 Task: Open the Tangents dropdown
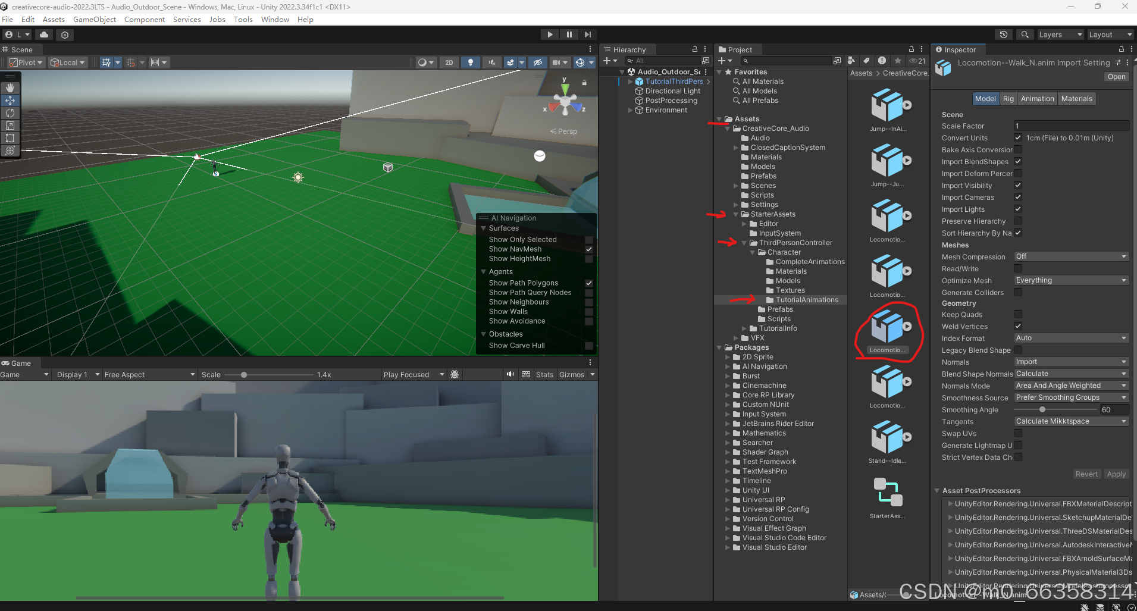click(x=1071, y=421)
